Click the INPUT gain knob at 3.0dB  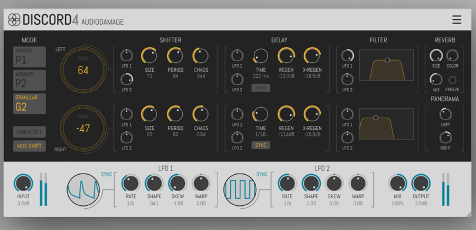24,184
